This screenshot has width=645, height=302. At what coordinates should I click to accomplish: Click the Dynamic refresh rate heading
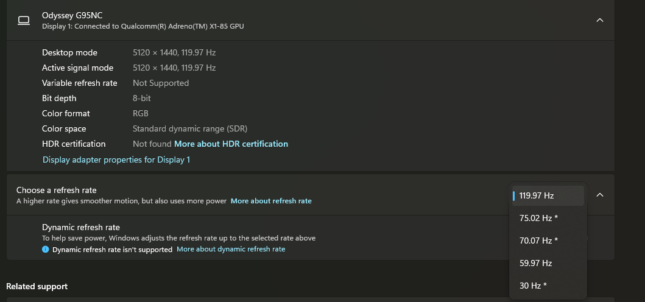(x=81, y=228)
